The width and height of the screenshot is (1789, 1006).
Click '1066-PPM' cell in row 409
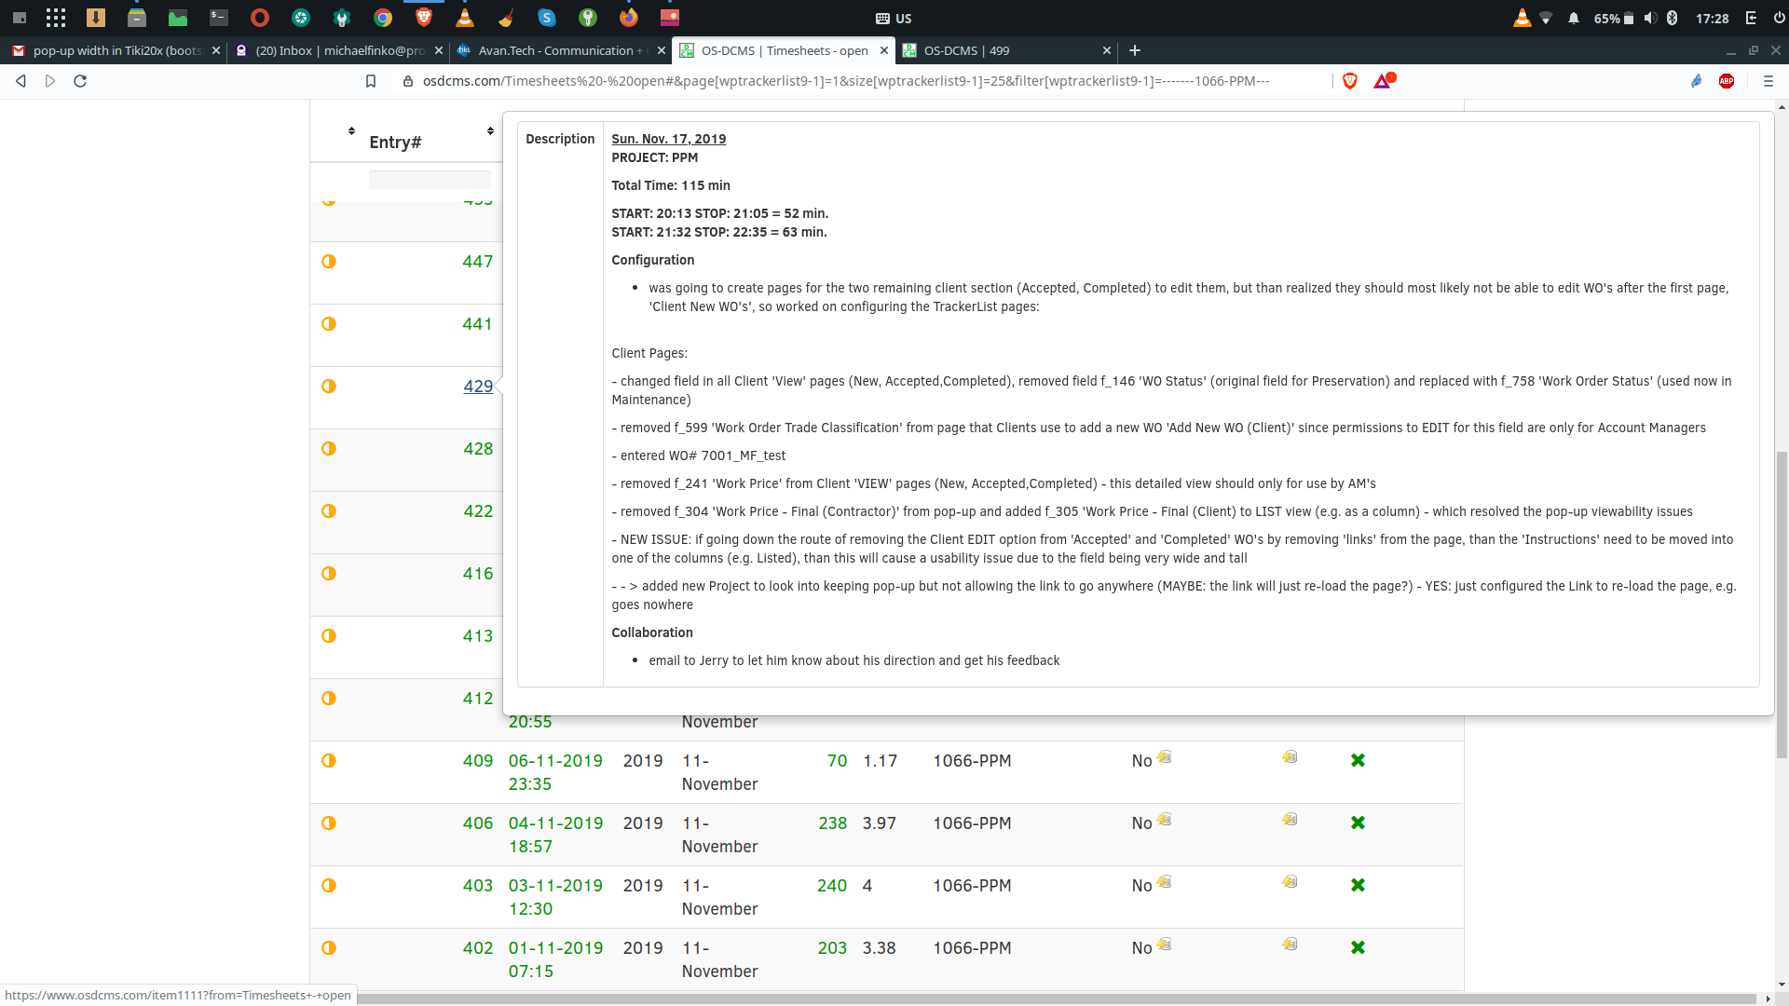tap(972, 761)
